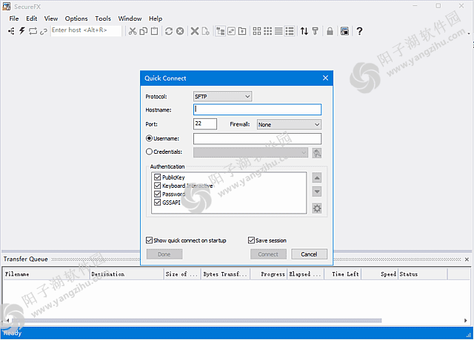Image resolution: width=474 pixels, height=340 pixels.
Task: Close the Transfer Queue panel
Action: pyautogui.click(x=467, y=259)
